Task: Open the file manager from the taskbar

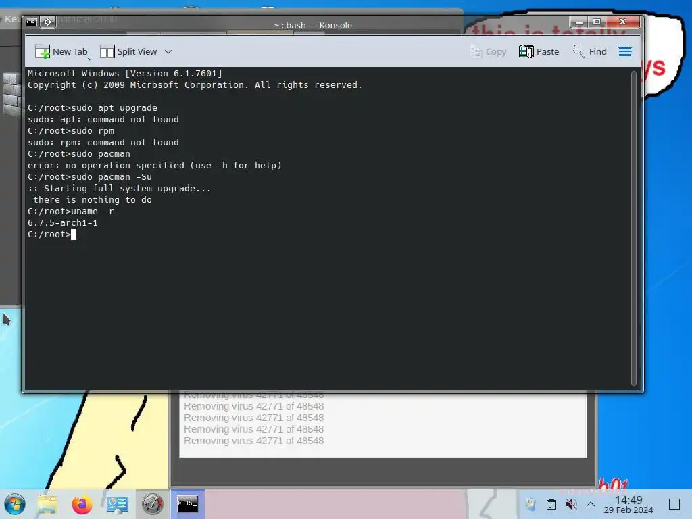Action: point(47,504)
